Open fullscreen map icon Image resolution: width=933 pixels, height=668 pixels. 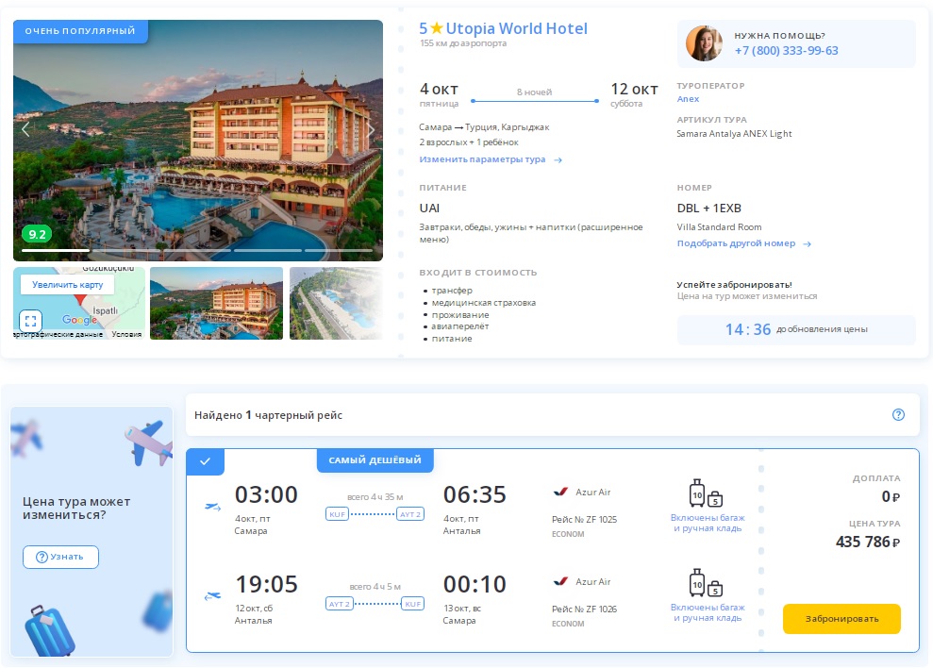click(31, 321)
